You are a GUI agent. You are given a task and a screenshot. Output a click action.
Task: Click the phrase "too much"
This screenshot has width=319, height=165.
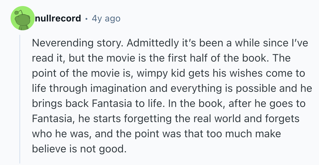218,134
